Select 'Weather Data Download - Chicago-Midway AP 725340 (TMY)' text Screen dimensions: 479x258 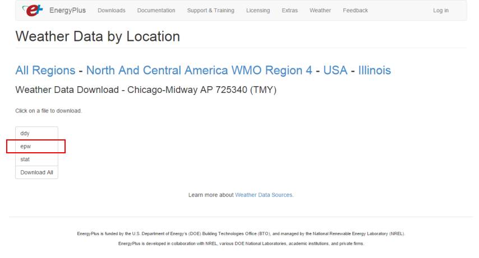(x=146, y=90)
